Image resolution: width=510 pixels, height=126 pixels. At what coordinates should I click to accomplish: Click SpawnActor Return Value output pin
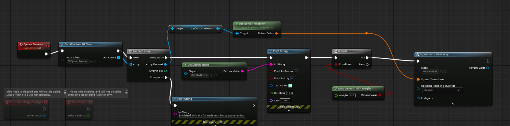coord(488,68)
